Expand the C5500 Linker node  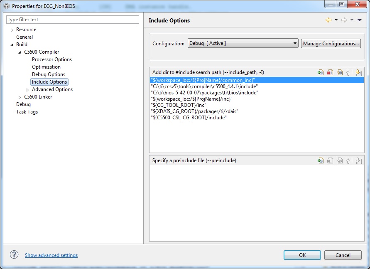(x=20, y=97)
